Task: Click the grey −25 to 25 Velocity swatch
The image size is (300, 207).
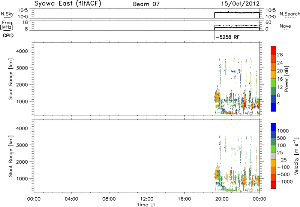Action: click(273, 156)
